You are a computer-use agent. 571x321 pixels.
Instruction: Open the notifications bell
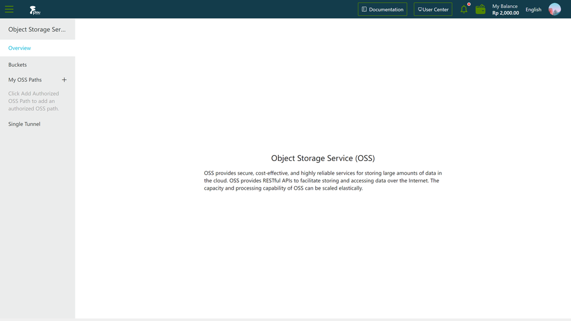click(x=464, y=10)
